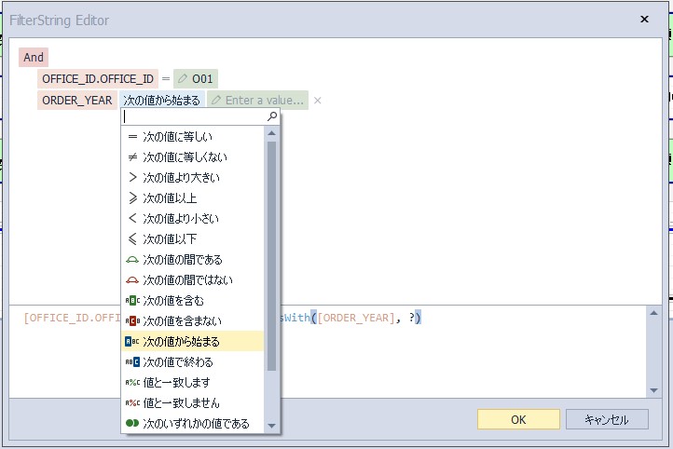Screen dimensions: 673x449
Task: Select 次の値より大きい from the operator list
Action: coord(181,178)
